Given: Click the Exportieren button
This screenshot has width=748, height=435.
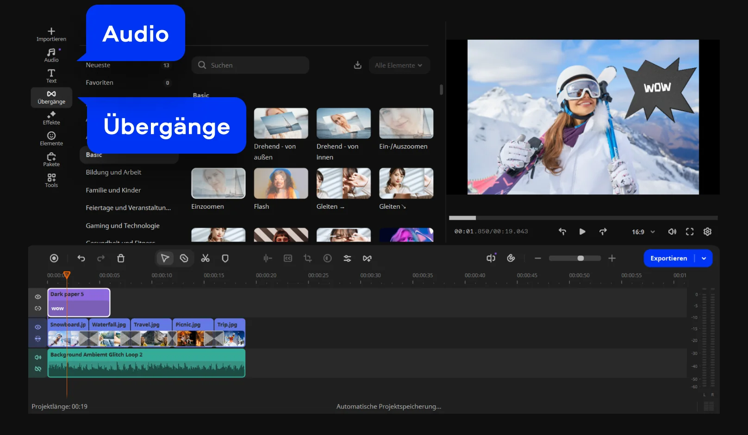Looking at the screenshot, I should point(668,258).
